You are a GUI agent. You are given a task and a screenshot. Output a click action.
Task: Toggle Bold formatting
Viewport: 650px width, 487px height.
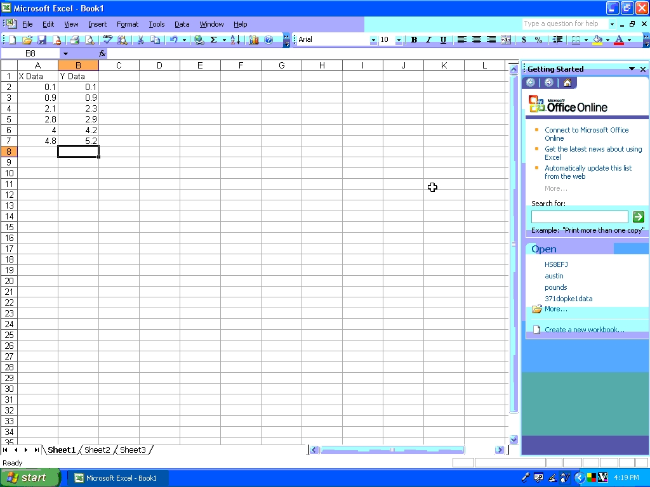414,40
